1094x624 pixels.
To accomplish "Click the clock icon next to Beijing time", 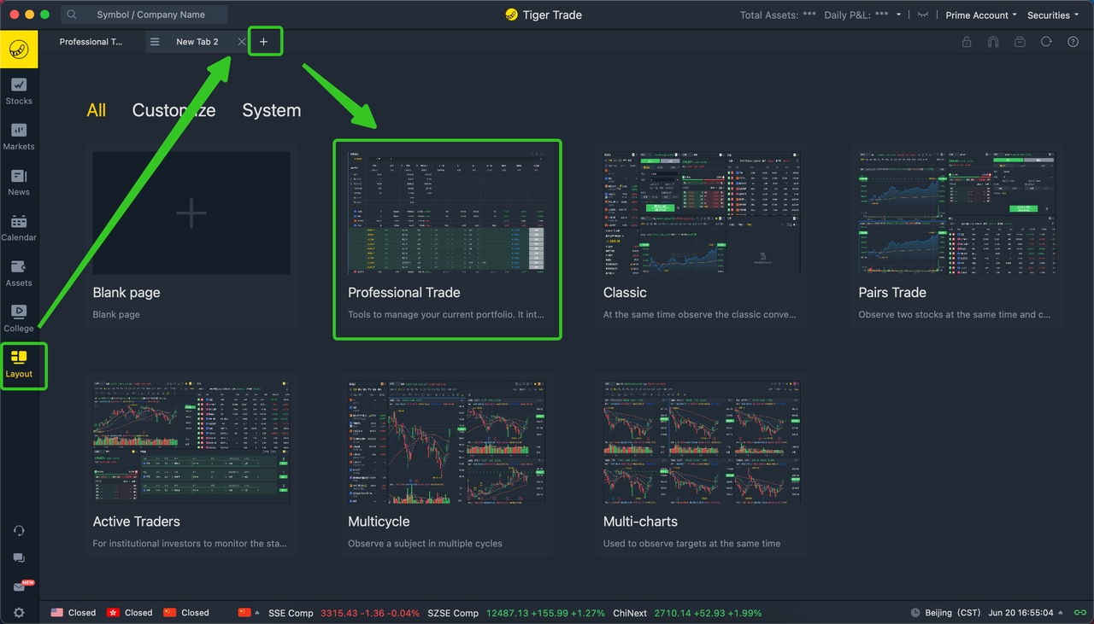I will (915, 613).
